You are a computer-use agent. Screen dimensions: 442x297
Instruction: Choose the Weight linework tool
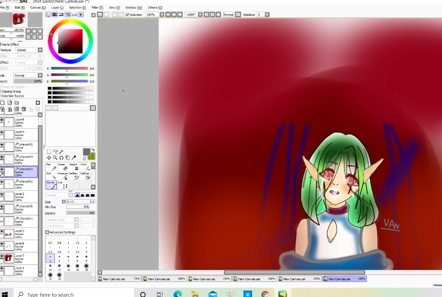[x=73, y=167]
